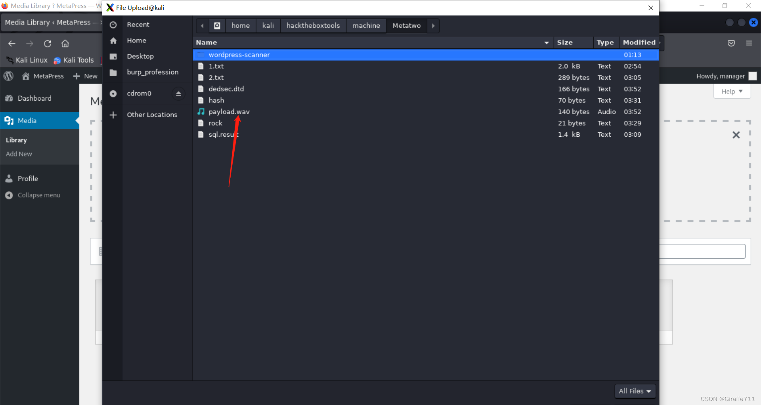Click the Add New link under Library
The width and height of the screenshot is (761, 405).
(18, 154)
